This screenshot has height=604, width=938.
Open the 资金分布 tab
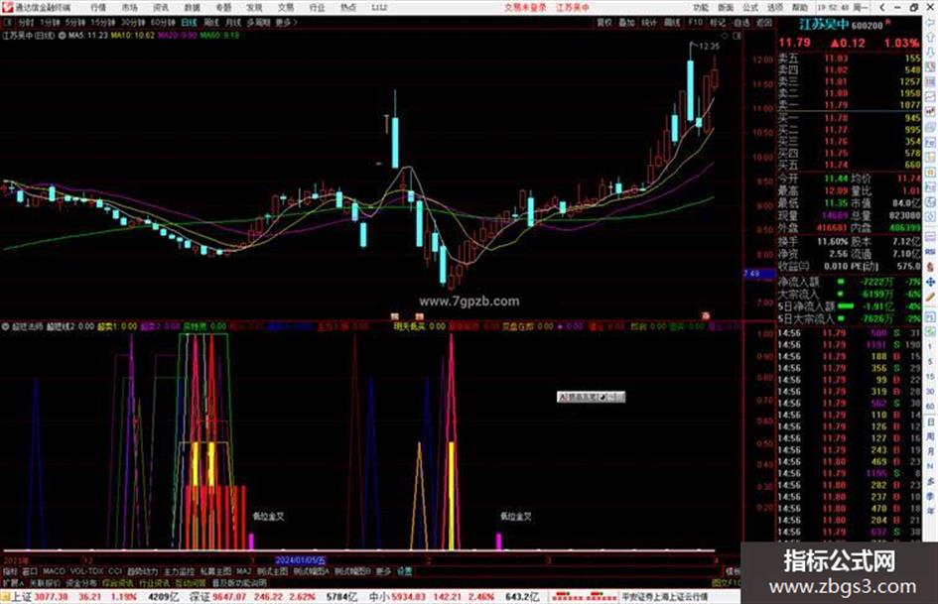[x=80, y=582]
